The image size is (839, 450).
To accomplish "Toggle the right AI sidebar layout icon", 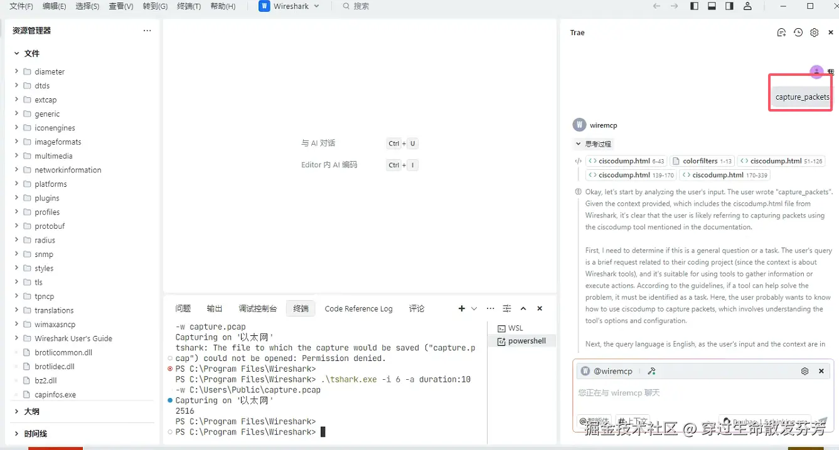I will (729, 6).
